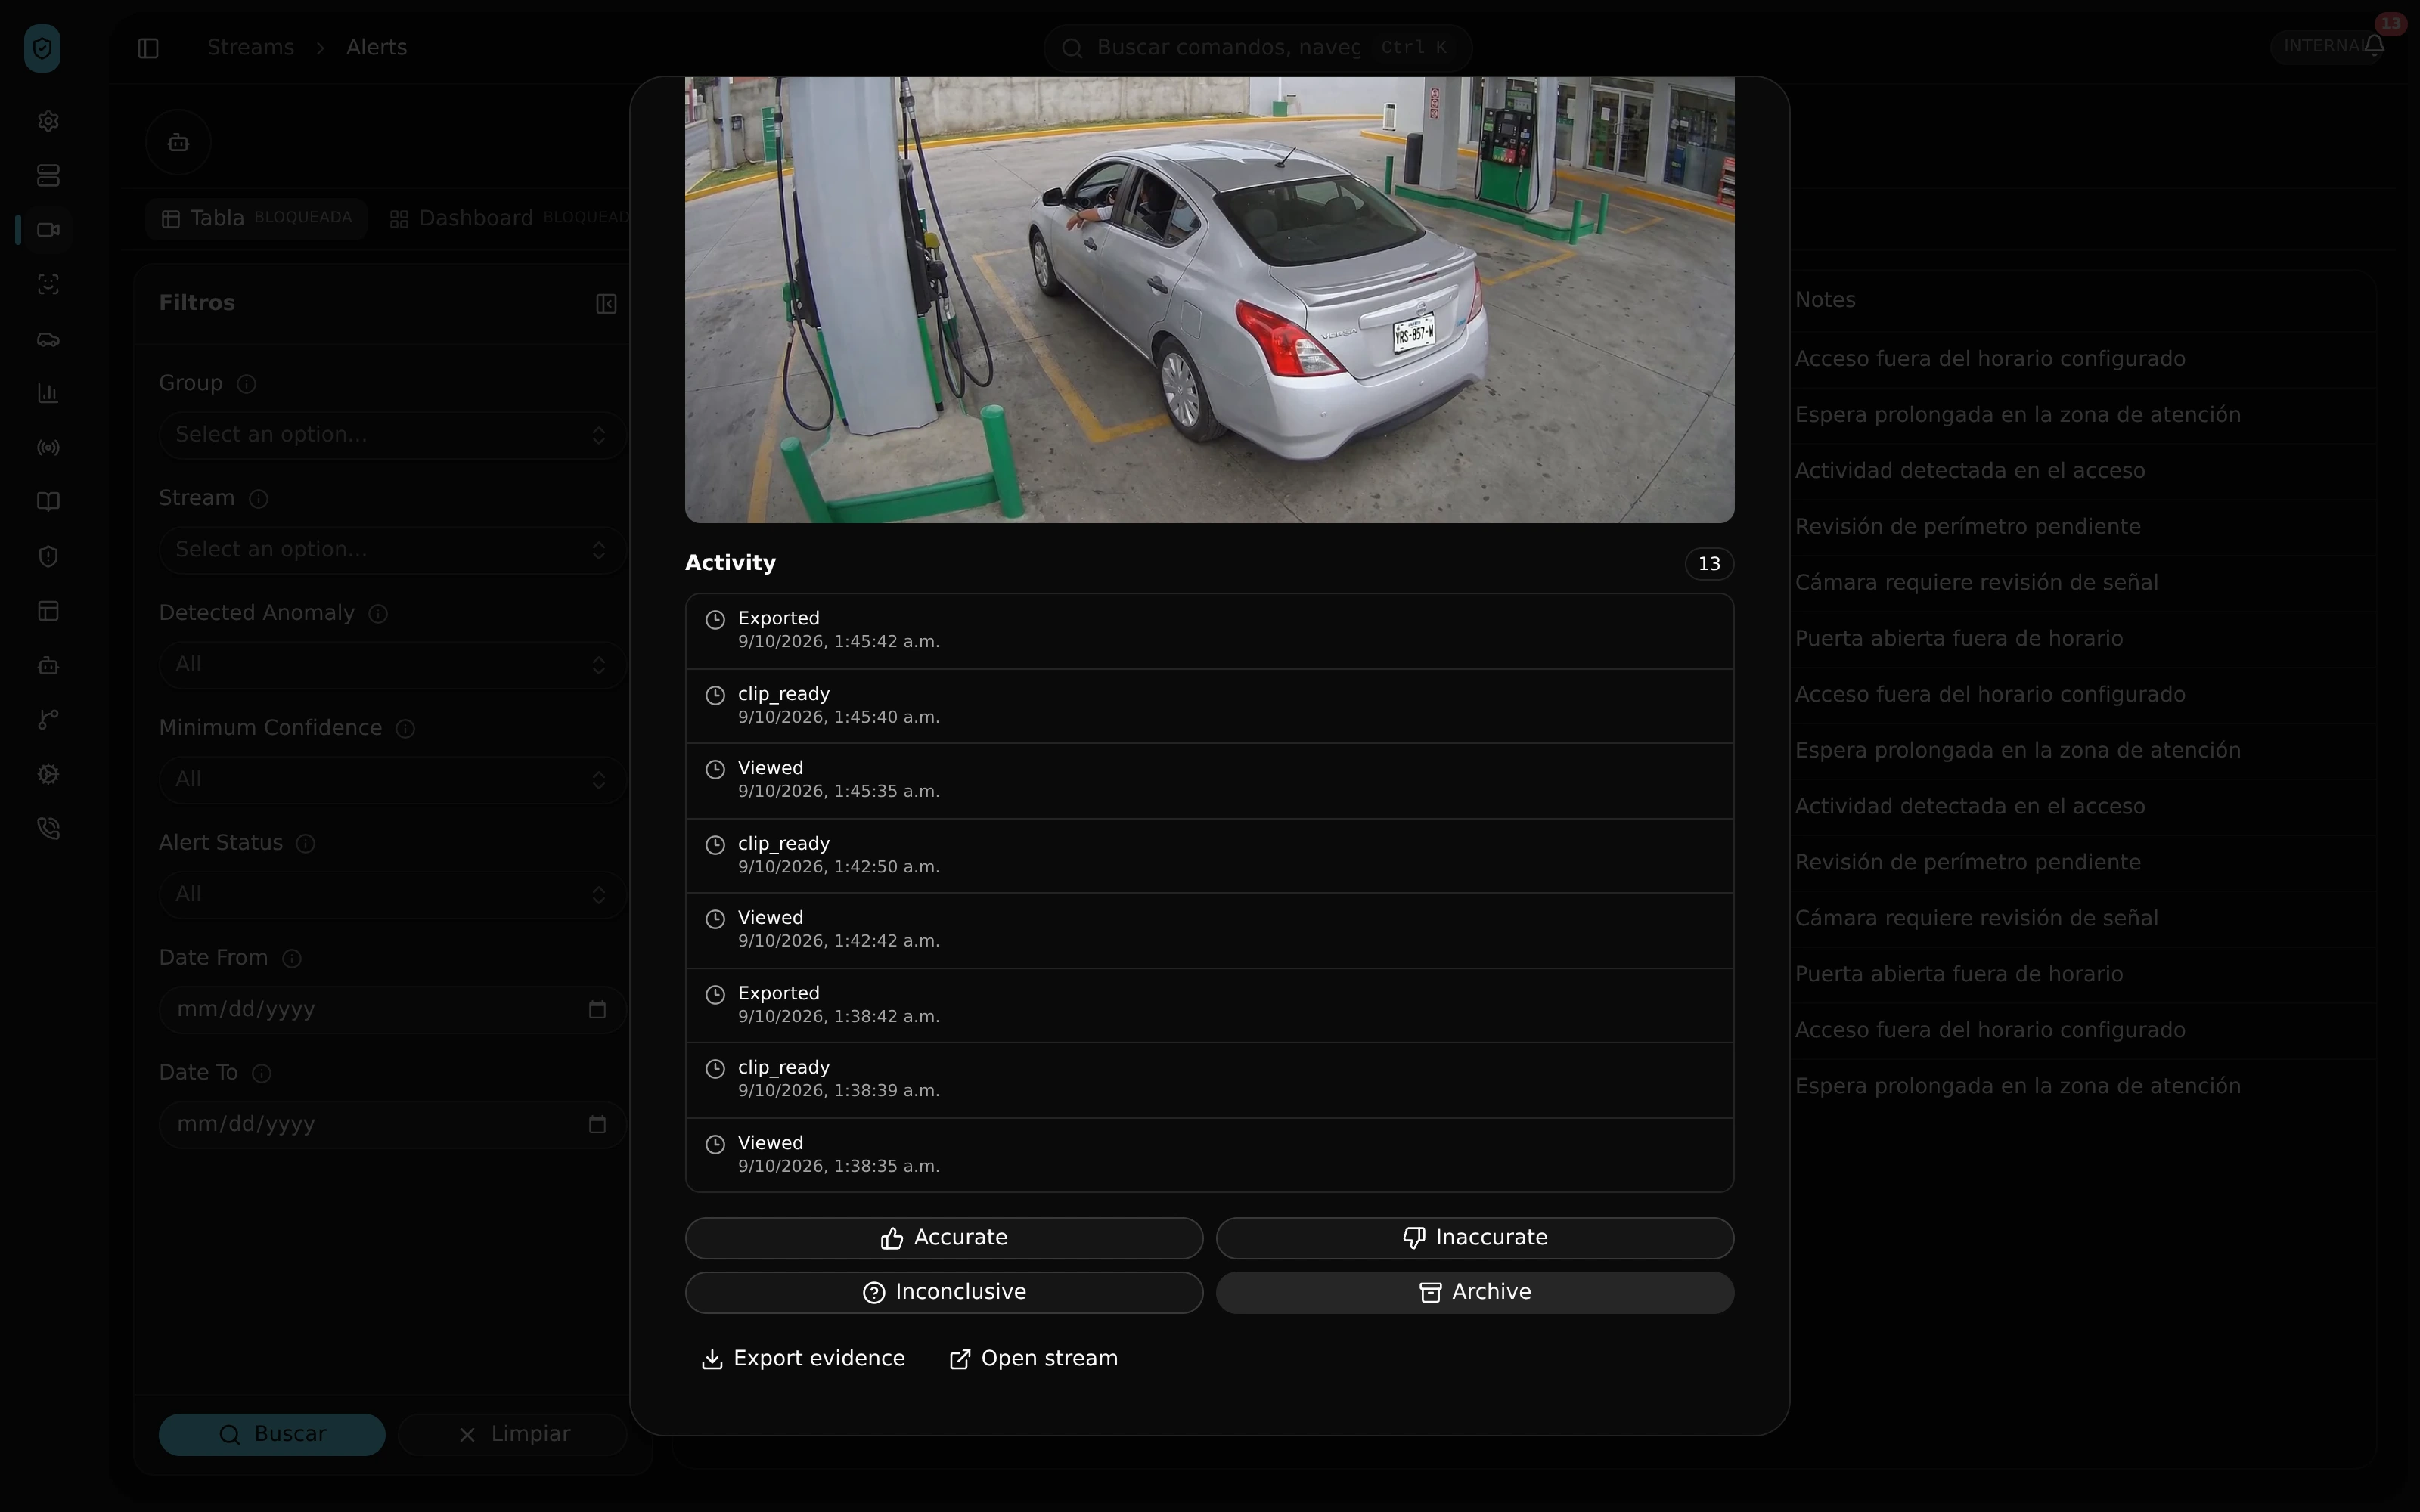Click Open stream link

pyautogui.click(x=1033, y=1359)
